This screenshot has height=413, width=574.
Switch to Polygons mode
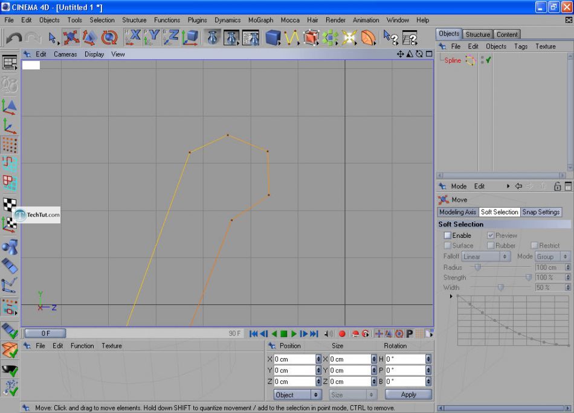click(10, 183)
